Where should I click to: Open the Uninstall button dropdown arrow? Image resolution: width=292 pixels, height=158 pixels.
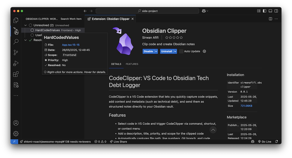[x=175, y=51]
